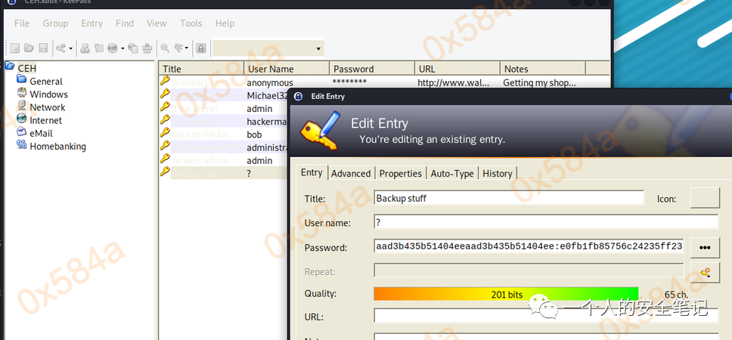
Task: Sort by the User Name column header
Action: 287,69
